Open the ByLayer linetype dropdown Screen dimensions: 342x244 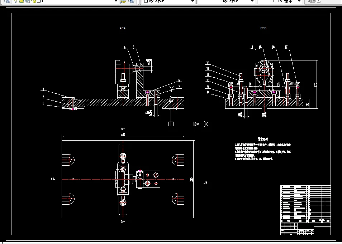click(x=226, y=1)
